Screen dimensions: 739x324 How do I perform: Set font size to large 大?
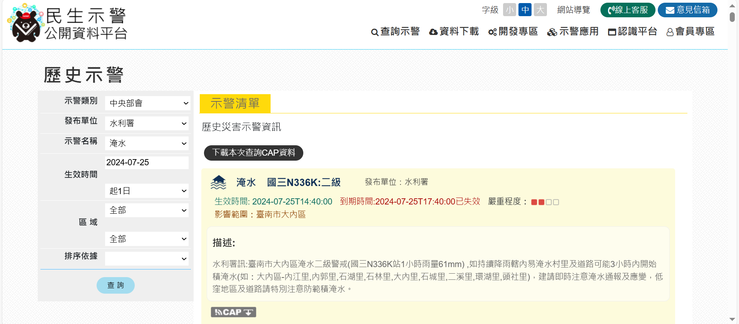click(x=540, y=10)
